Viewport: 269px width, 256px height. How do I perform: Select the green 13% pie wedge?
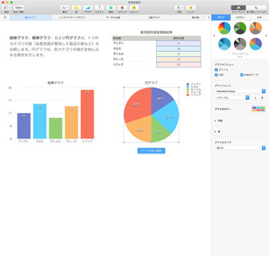pyautogui.click(x=159, y=131)
